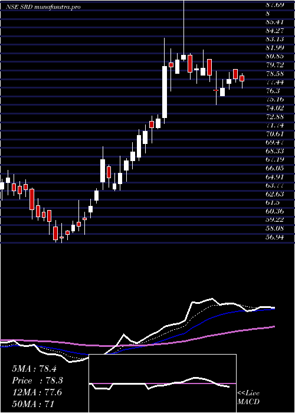Click the NSE SRD chart title
Screen dimensions: 295x413
(x=43, y=7)
